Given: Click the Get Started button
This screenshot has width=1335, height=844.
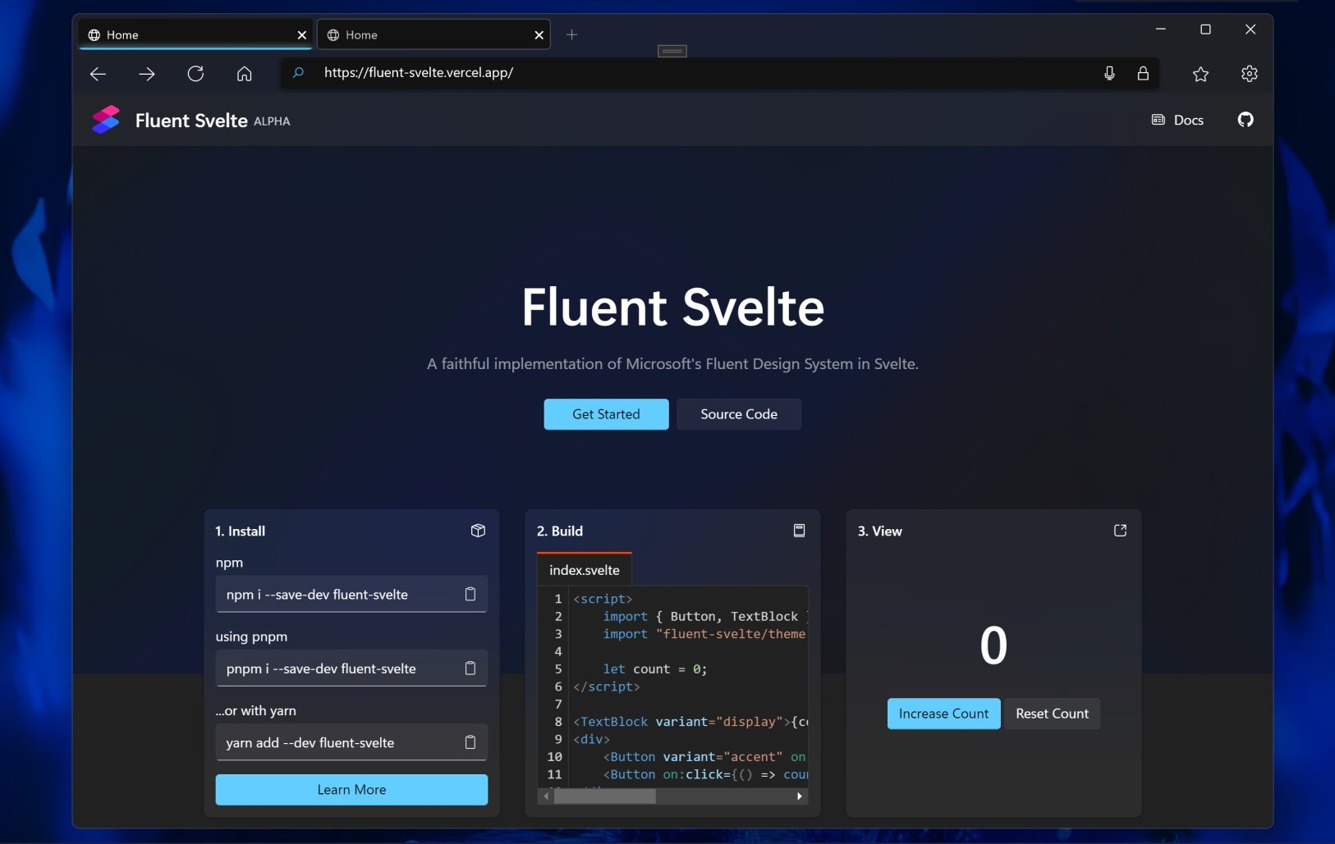Looking at the screenshot, I should [606, 414].
